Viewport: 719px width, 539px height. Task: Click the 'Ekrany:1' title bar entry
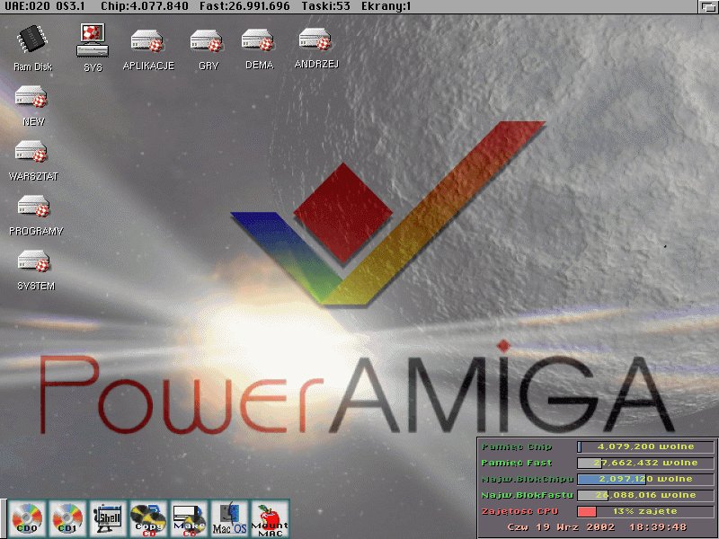[x=386, y=6]
